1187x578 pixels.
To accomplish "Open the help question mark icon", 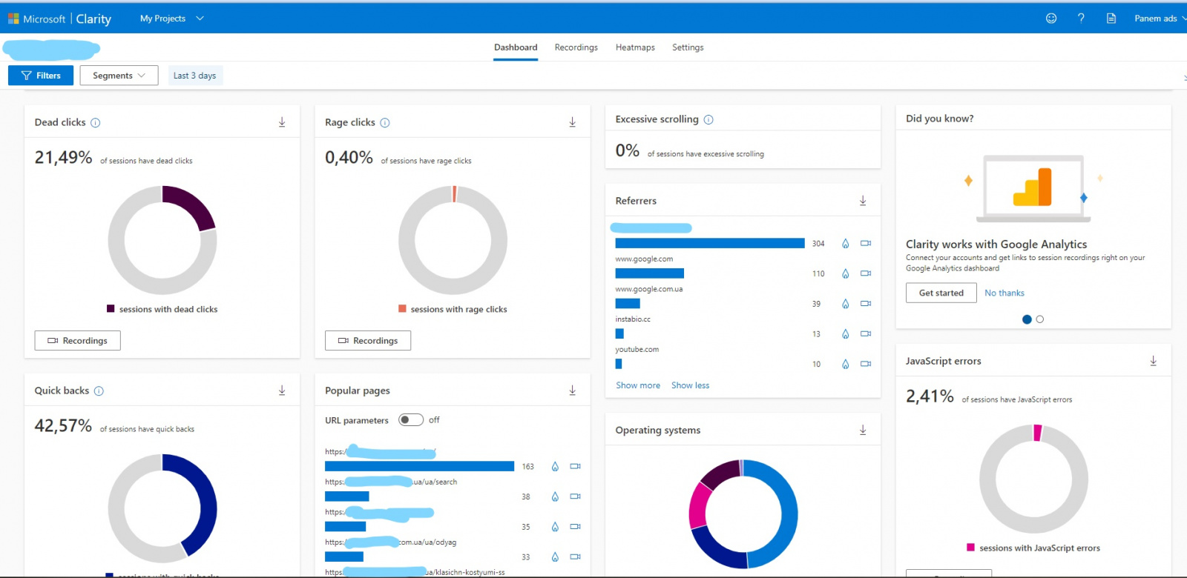I will pyautogui.click(x=1081, y=19).
